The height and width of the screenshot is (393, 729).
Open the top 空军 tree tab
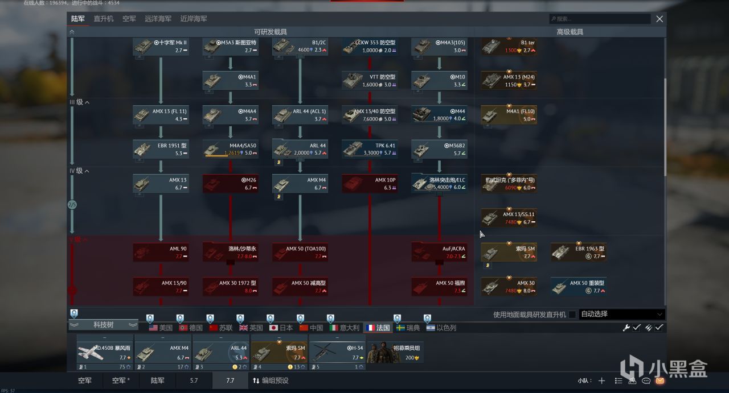pyautogui.click(x=129, y=19)
